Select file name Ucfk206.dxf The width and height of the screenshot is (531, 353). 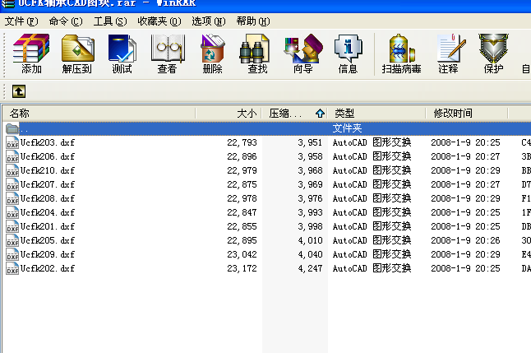coord(48,156)
